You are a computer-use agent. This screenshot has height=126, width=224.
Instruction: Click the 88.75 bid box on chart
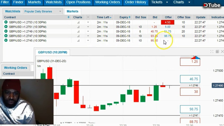[x=190, y=121]
